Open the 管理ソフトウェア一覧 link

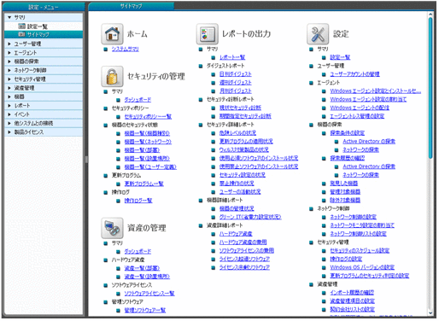(145, 310)
